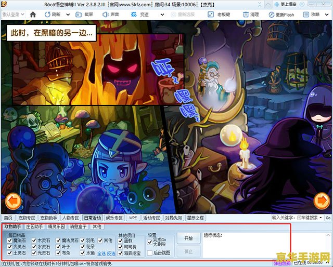Expand the dropdown arrow beside 攻略
This screenshot has height=267, width=333.
click(x=327, y=15)
